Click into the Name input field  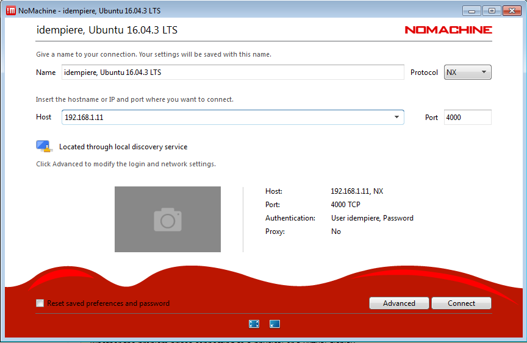[232, 72]
